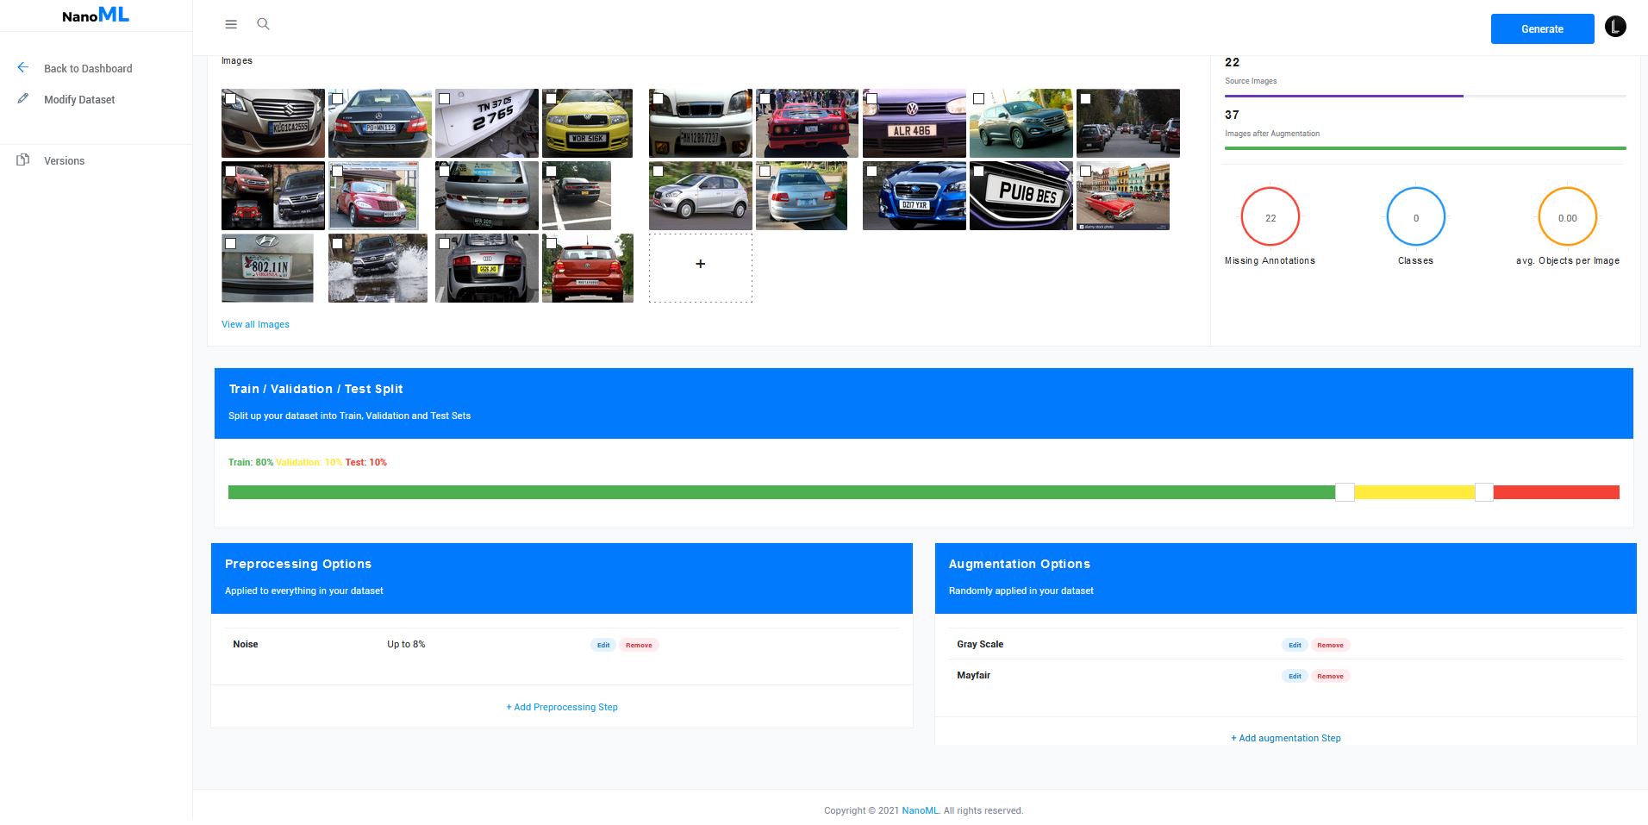This screenshot has width=1648, height=825.
Task: Click the Versions copy icon
Action: 23,159
